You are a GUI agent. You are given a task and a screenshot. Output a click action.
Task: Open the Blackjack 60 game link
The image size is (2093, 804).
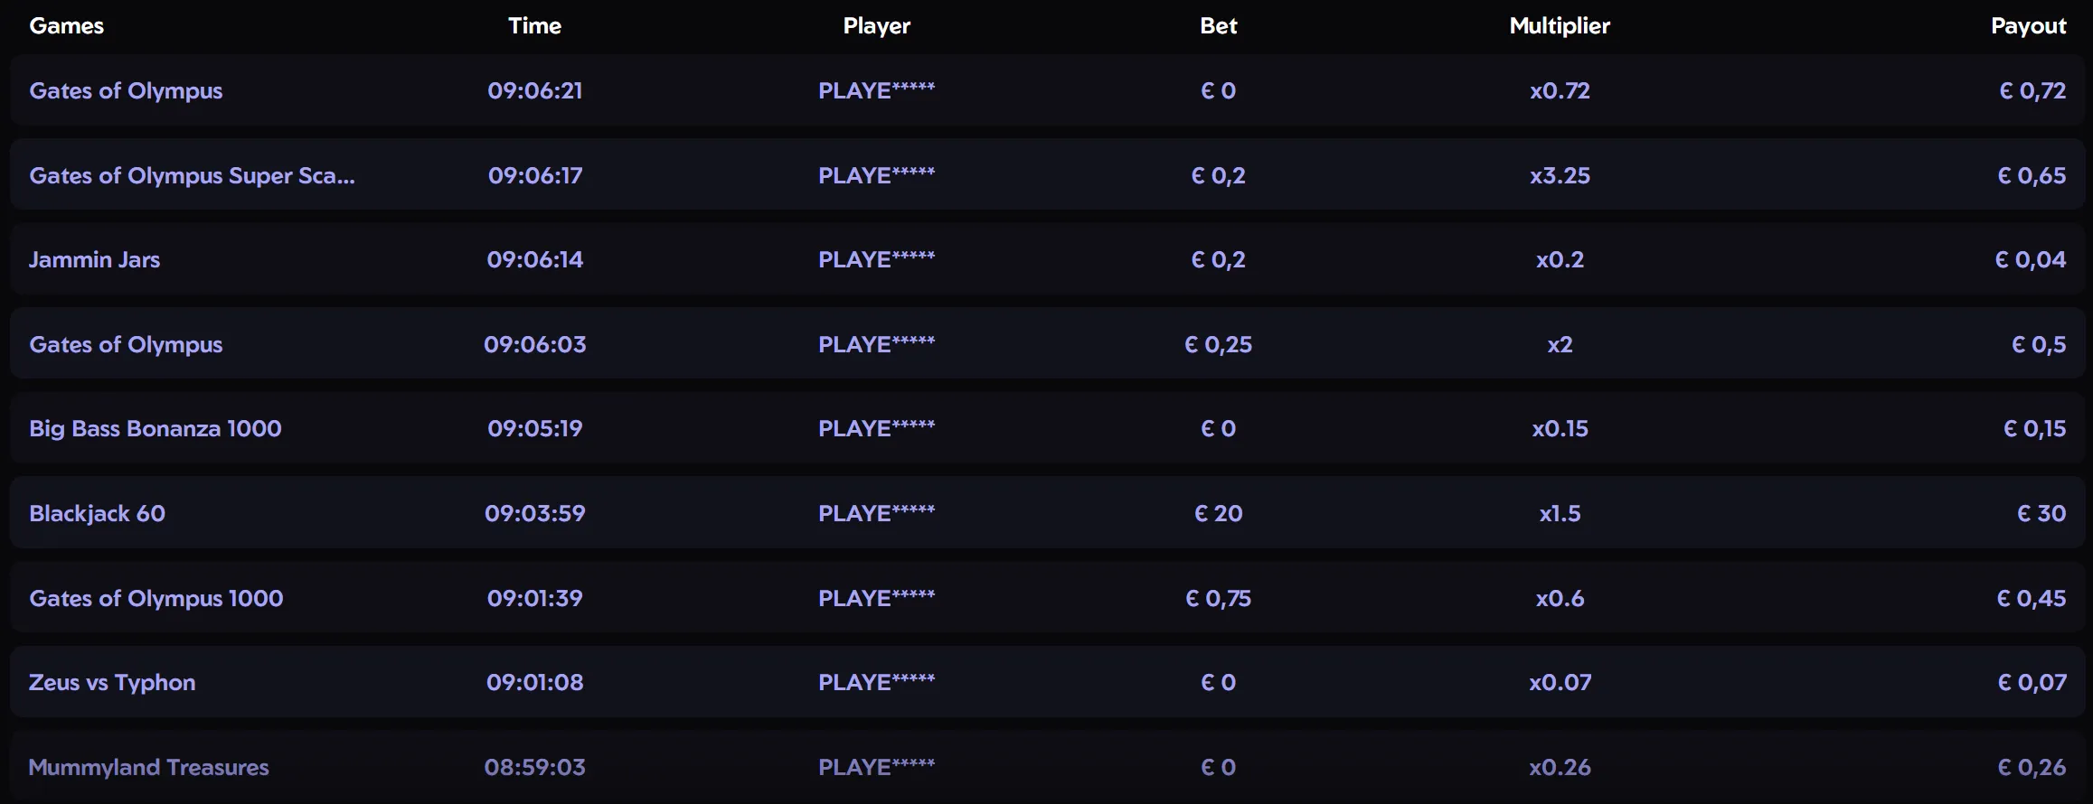click(98, 513)
